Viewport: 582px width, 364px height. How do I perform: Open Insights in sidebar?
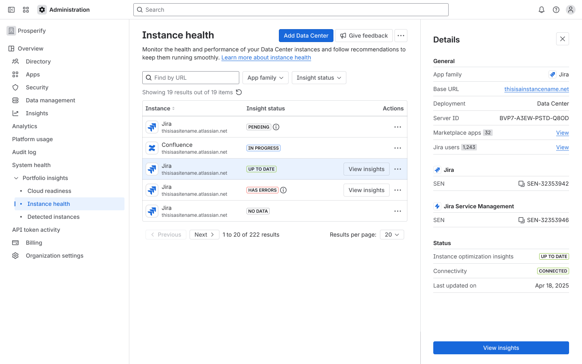click(37, 113)
